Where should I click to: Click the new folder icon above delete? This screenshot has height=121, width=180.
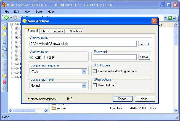coord(4,76)
